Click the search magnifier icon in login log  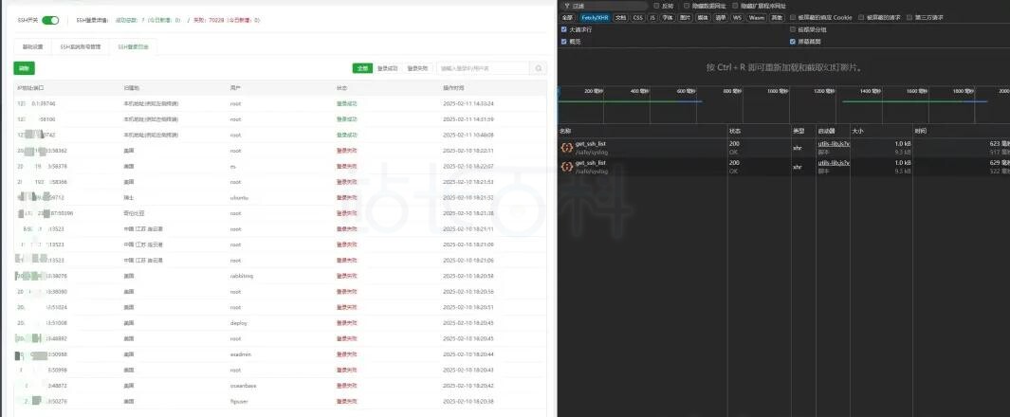(x=539, y=68)
